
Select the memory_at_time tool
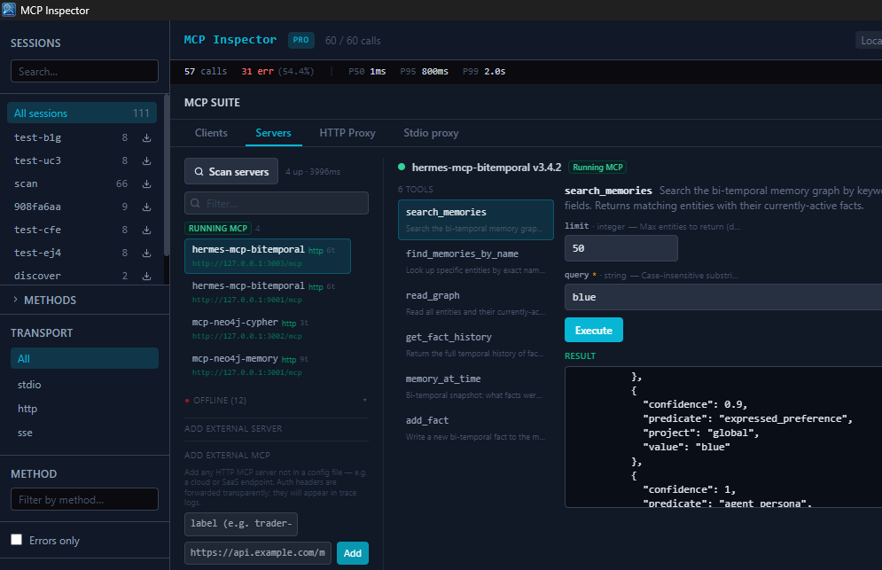pyautogui.click(x=476, y=386)
